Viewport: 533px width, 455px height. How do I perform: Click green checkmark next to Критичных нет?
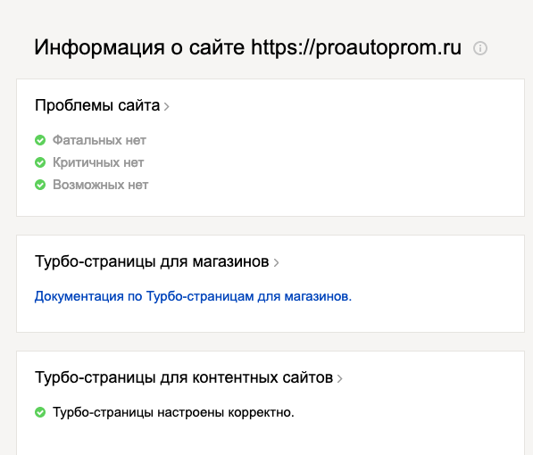pyautogui.click(x=40, y=162)
